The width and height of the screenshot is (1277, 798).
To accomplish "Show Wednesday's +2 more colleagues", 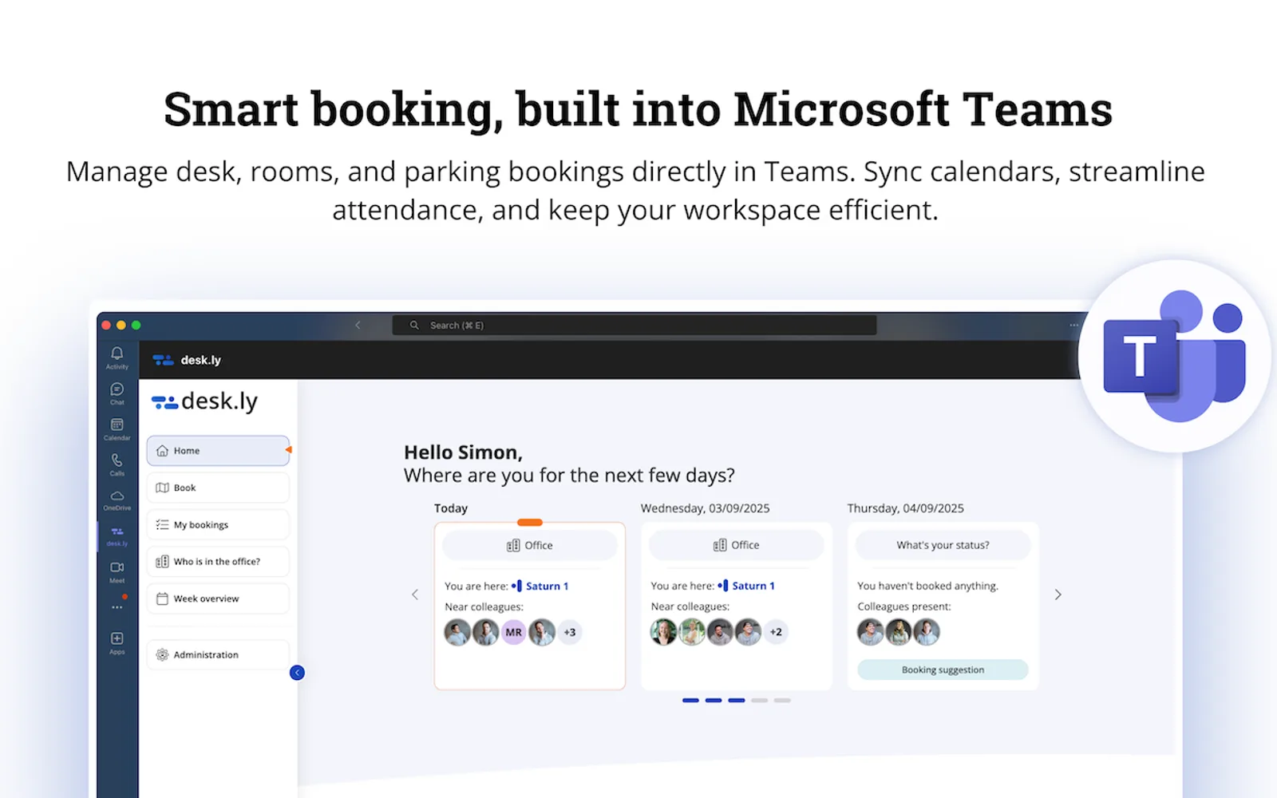I will point(776,632).
